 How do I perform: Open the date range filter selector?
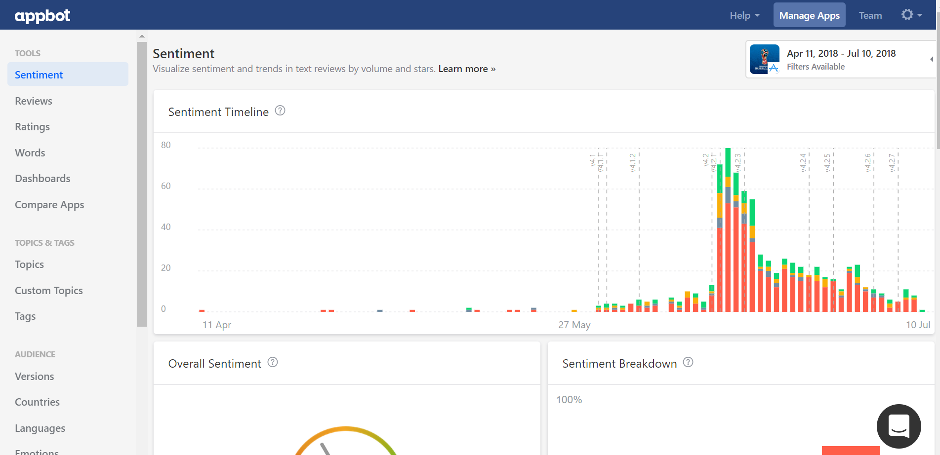[x=840, y=59]
